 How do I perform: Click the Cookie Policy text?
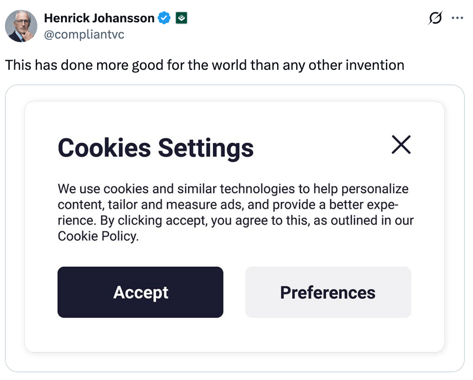coord(98,236)
